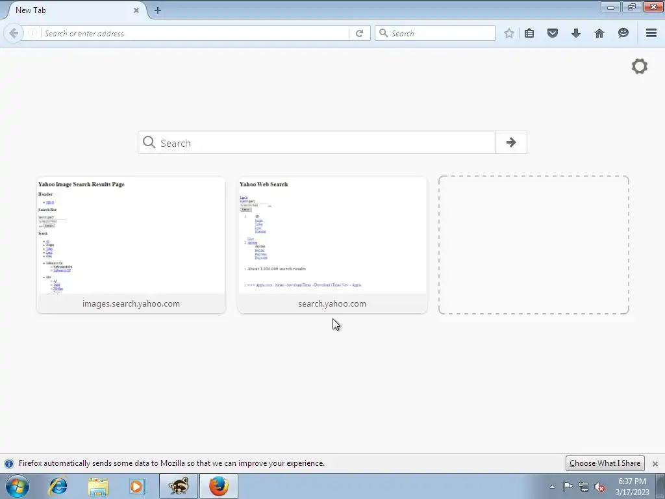Go to the Firefox home page

[x=599, y=33]
